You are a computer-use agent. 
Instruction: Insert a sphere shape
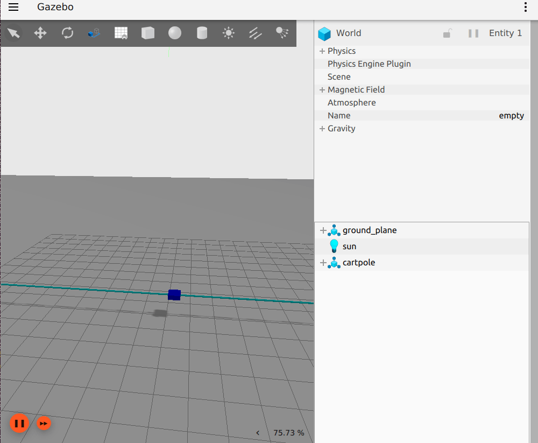[x=174, y=33]
